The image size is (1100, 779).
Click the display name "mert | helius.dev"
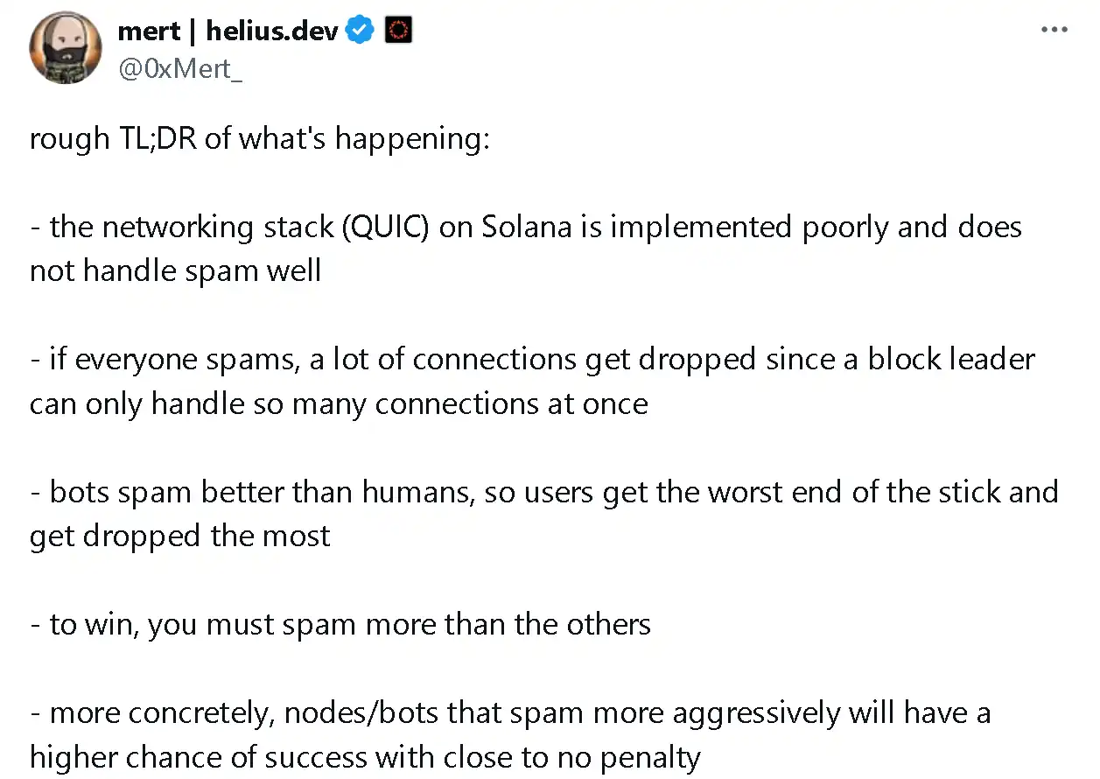[x=228, y=31]
